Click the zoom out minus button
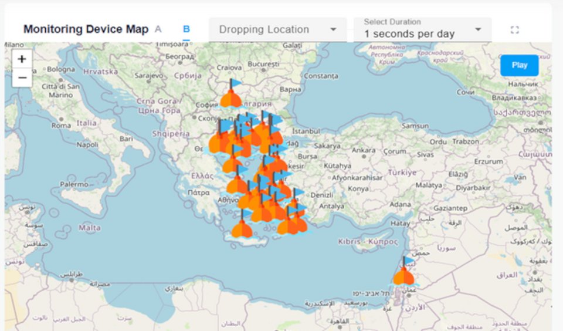Screen dimensions: 563x331 [22, 77]
